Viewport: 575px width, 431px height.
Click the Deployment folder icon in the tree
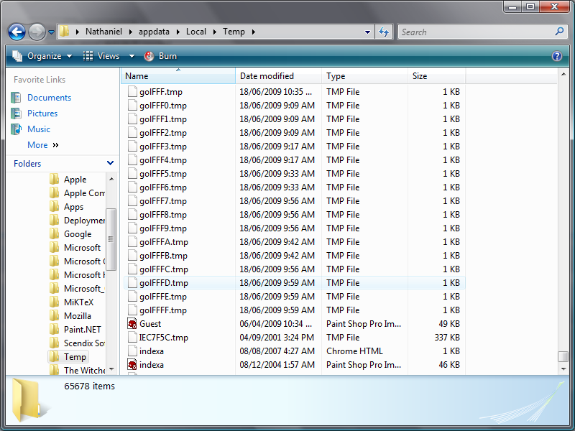coord(55,220)
